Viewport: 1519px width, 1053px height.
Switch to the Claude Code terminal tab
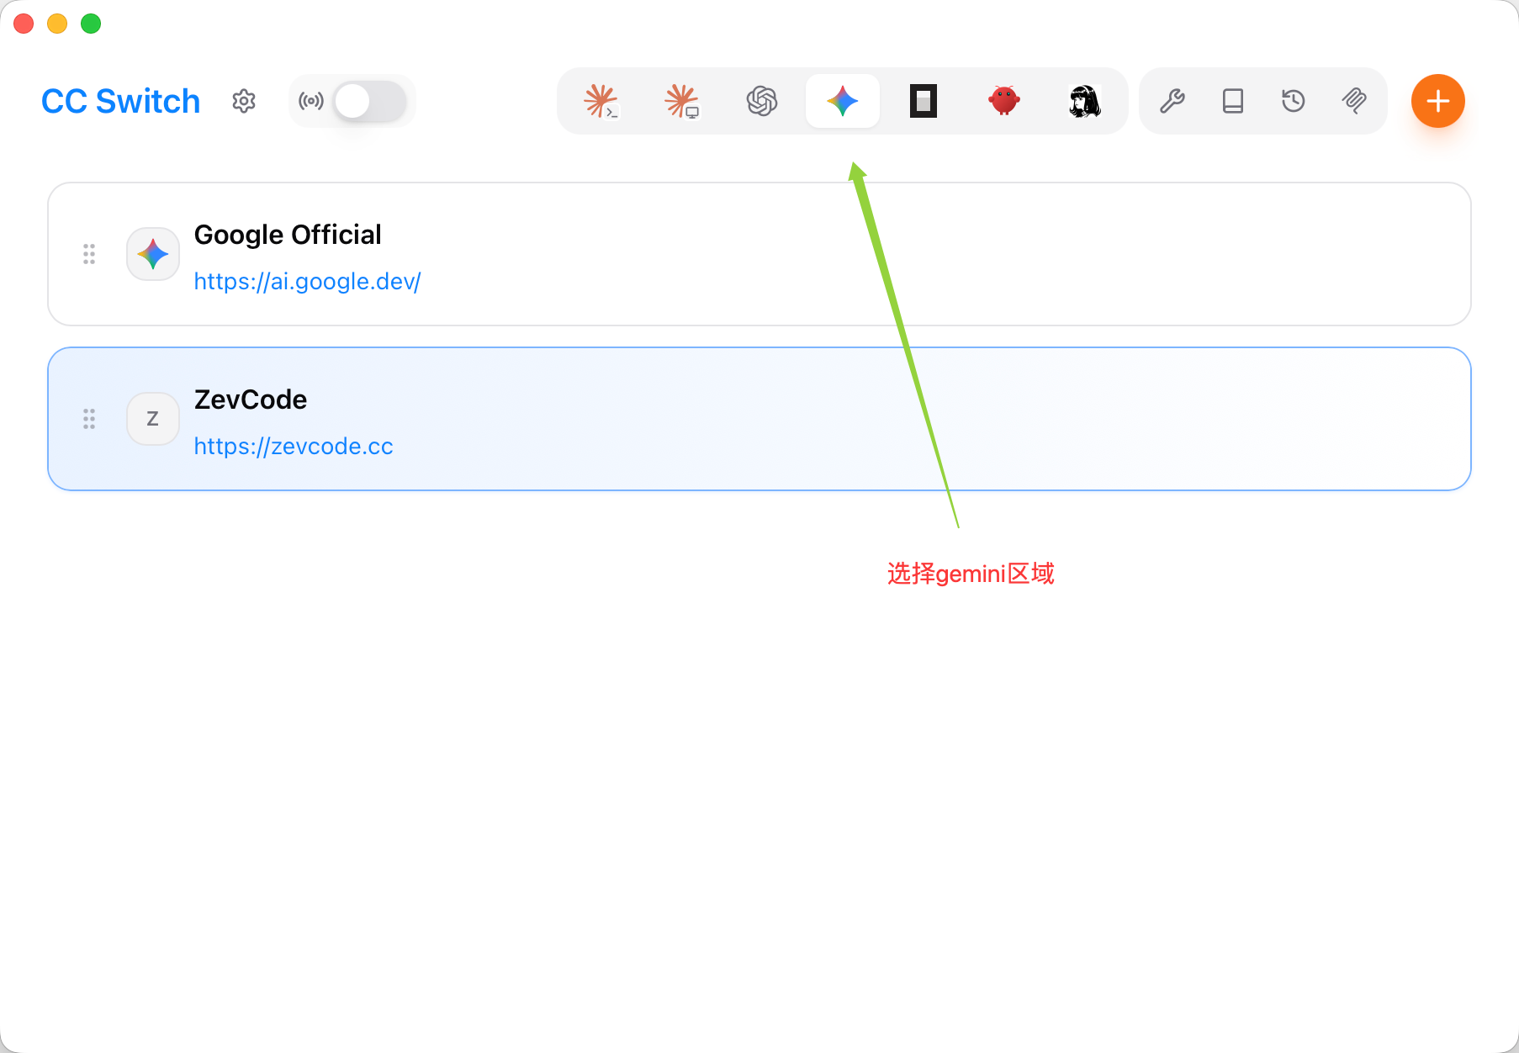click(x=601, y=101)
